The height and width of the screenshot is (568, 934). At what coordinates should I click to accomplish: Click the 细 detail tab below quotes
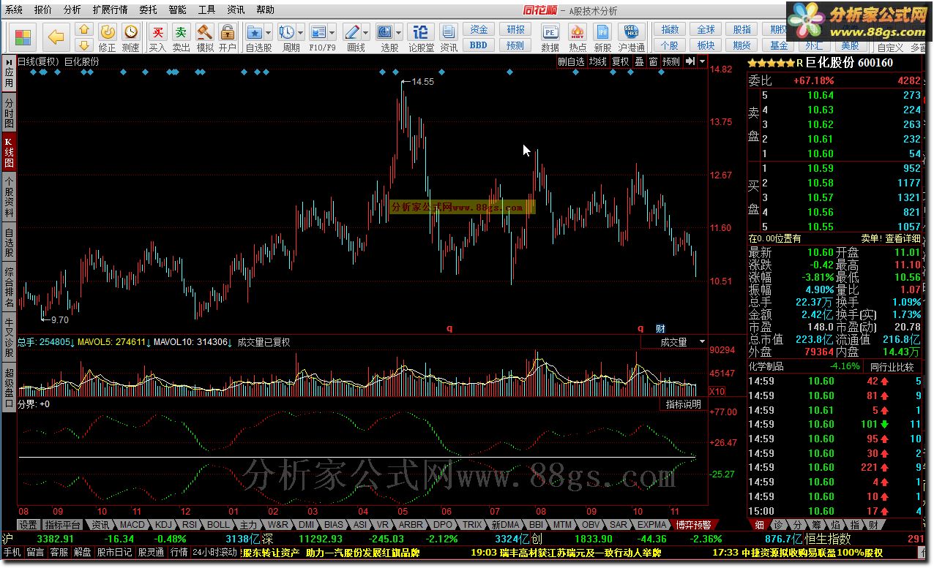(759, 525)
